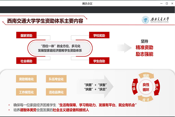Click the gray arrow beside 坚持
175x117 pixels.
click(124, 48)
